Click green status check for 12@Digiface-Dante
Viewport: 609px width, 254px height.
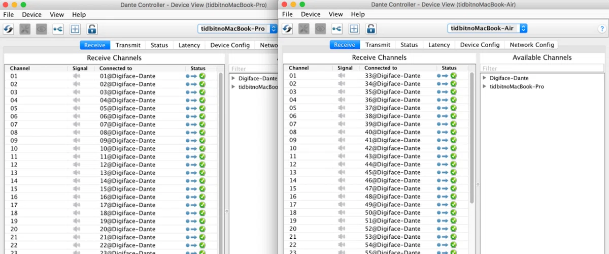(202, 165)
